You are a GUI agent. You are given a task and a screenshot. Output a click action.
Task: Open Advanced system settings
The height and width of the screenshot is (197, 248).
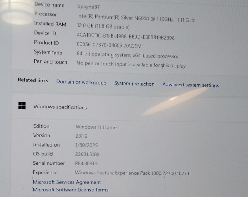(190, 85)
